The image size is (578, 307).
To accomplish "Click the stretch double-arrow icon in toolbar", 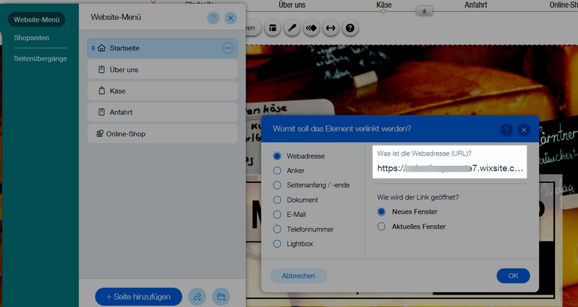I will [x=330, y=28].
